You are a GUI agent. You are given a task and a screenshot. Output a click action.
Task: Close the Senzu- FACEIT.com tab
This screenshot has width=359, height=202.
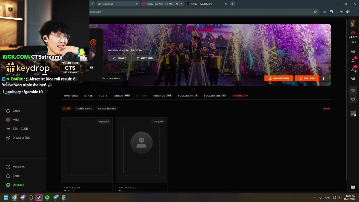pos(226,4)
